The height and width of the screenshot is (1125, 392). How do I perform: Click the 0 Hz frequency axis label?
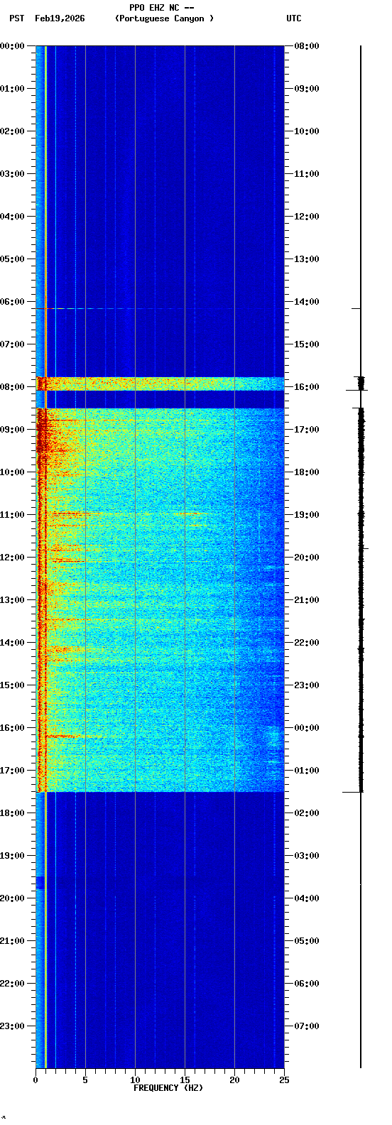pyautogui.click(x=36, y=1080)
